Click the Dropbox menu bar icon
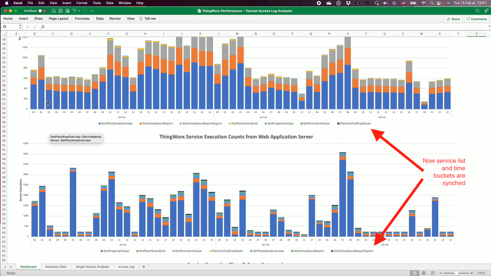Image resolution: width=491 pixels, height=276 pixels. 348,3
